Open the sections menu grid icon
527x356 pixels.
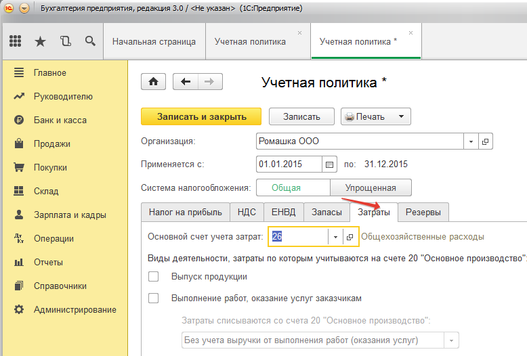coord(16,41)
